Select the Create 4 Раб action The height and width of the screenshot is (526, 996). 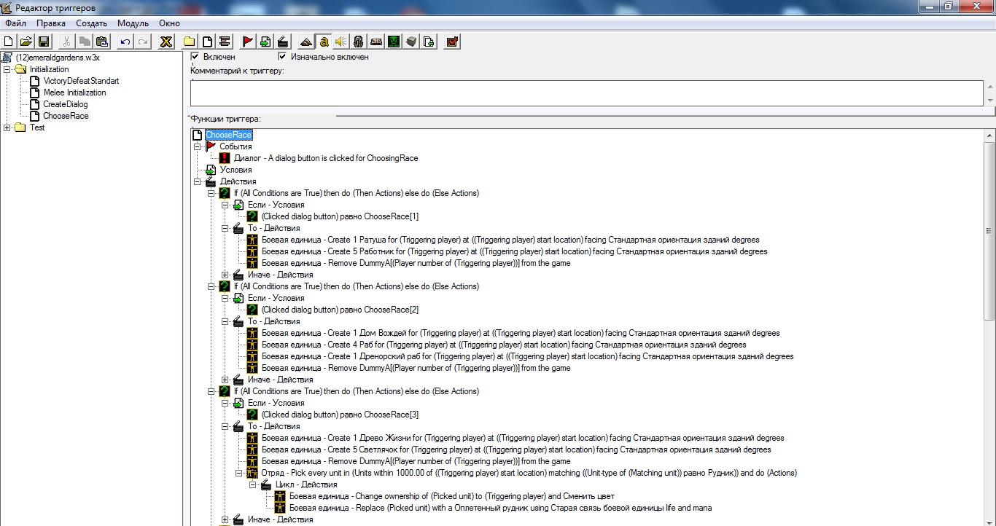click(504, 345)
